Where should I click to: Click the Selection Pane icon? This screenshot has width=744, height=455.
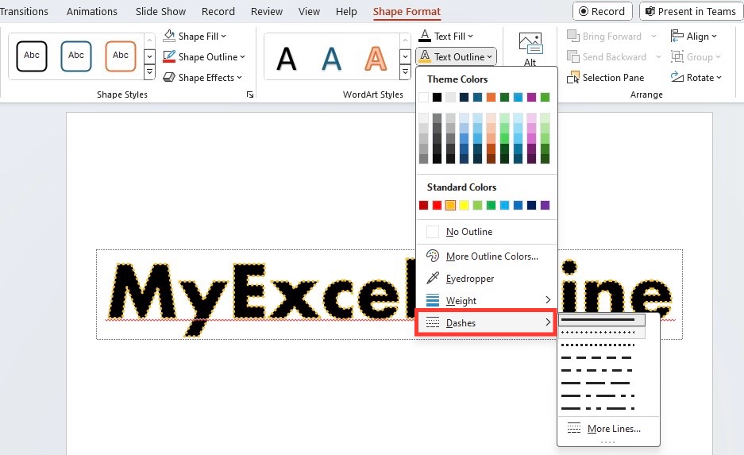(x=573, y=77)
